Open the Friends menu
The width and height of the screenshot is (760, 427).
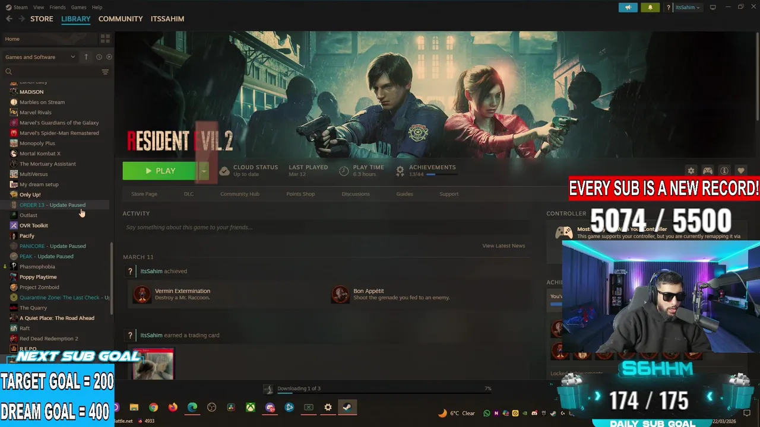pyautogui.click(x=58, y=7)
